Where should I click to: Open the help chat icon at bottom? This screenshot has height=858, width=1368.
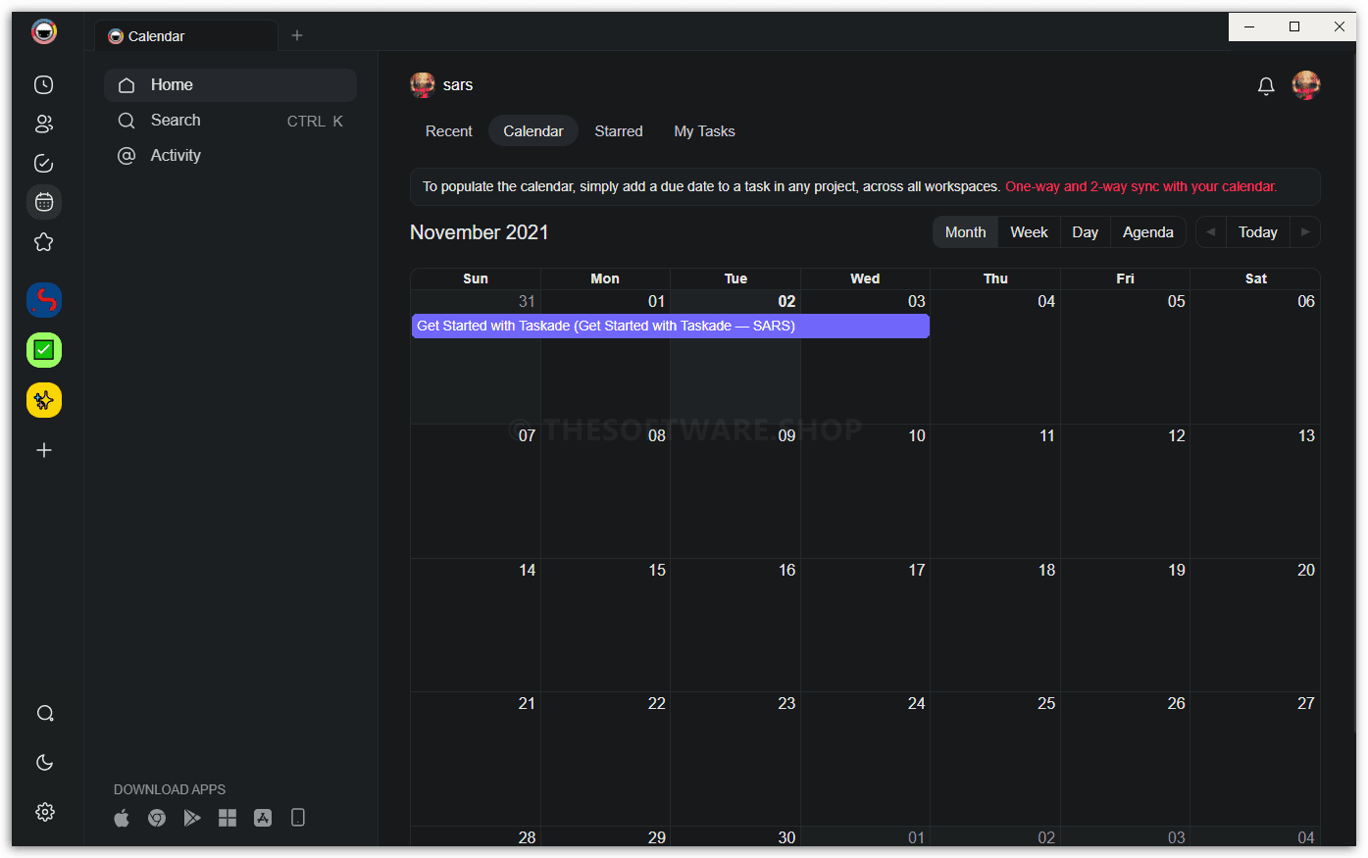point(45,714)
